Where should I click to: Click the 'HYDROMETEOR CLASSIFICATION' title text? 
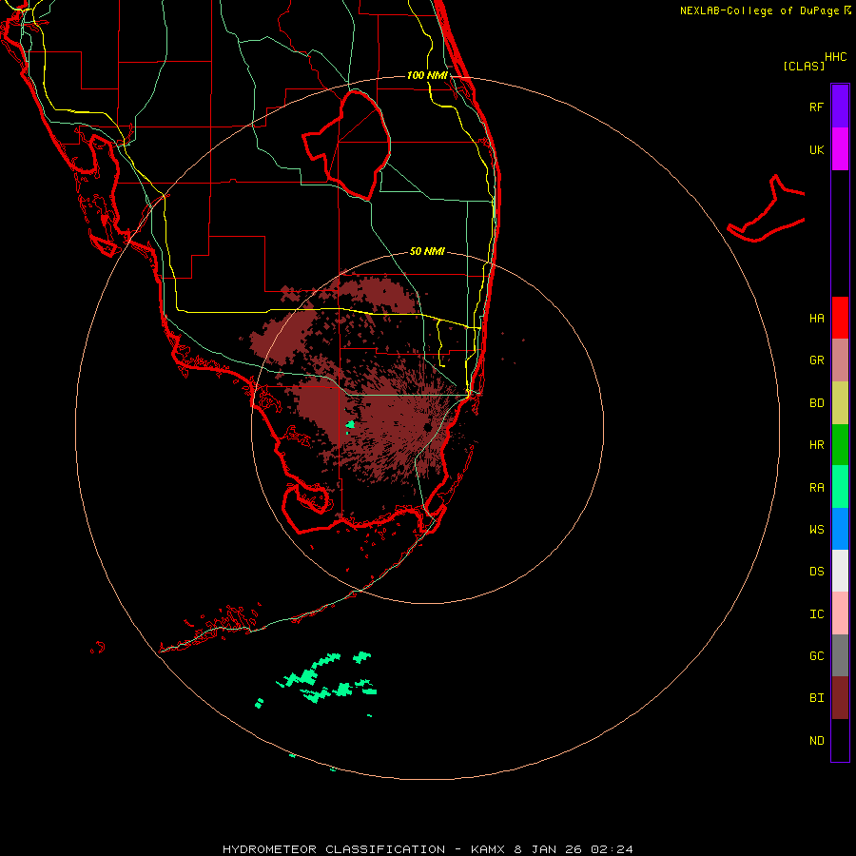(334, 849)
